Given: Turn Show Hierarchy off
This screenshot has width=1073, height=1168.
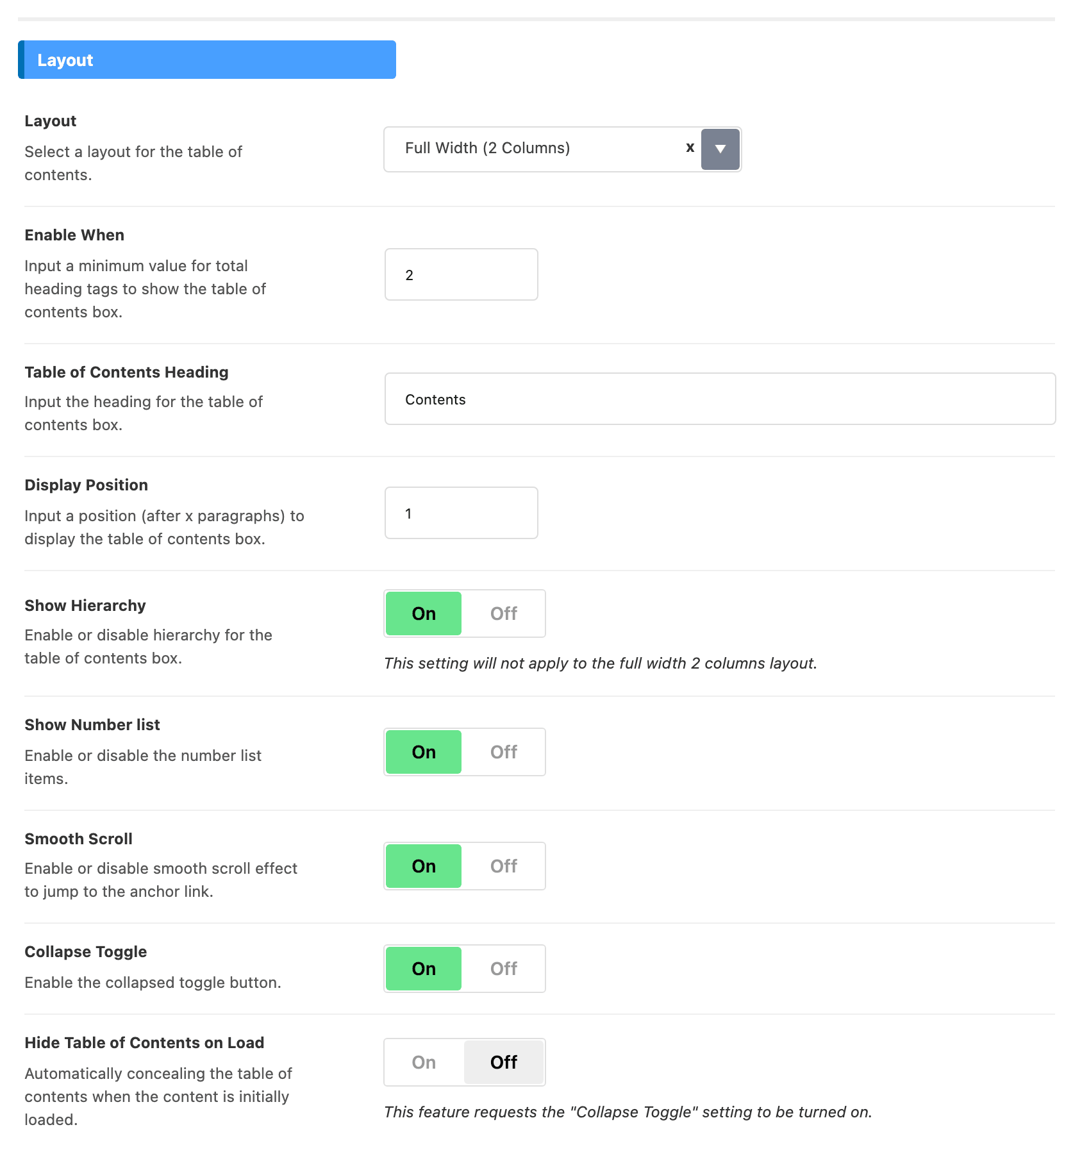Looking at the screenshot, I should coord(504,613).
